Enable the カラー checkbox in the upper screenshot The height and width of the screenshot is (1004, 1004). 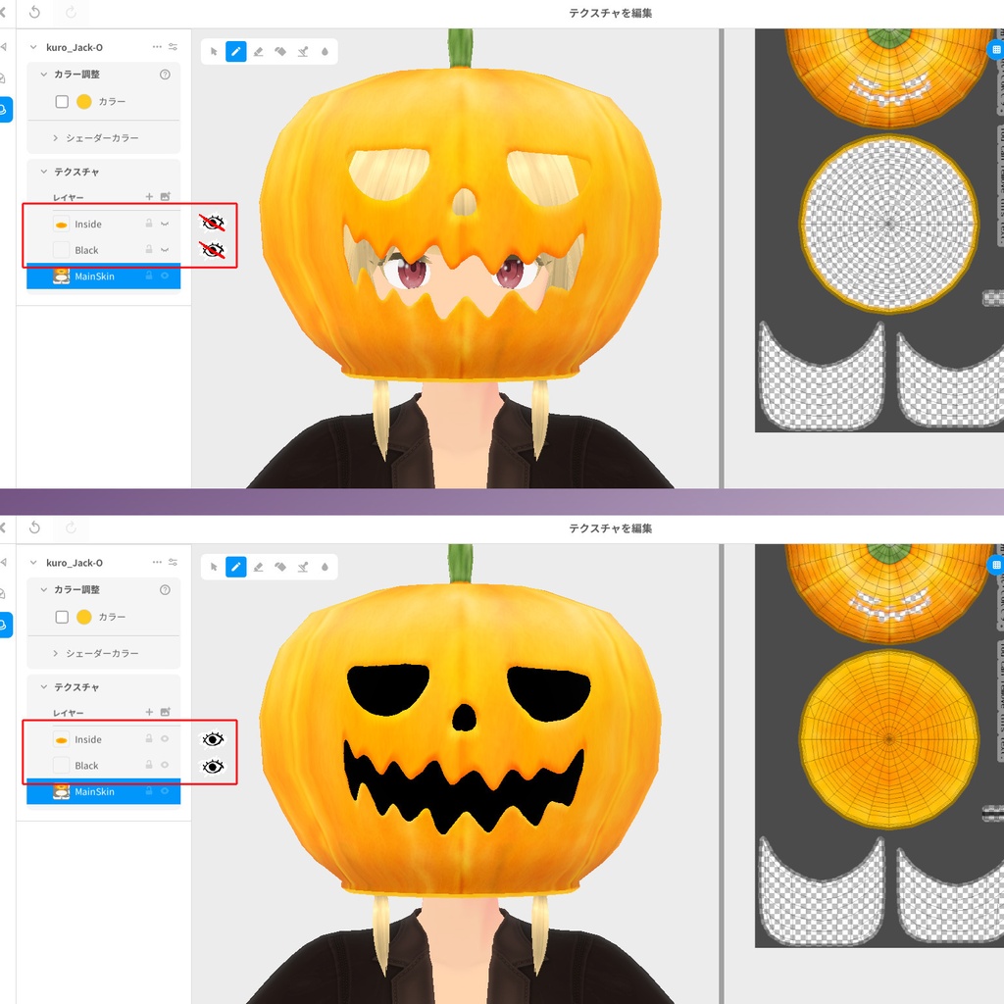[62, 101]
